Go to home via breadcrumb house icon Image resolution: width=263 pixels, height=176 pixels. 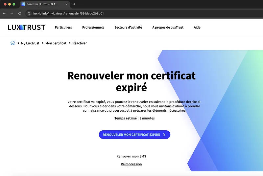point(12,43)
